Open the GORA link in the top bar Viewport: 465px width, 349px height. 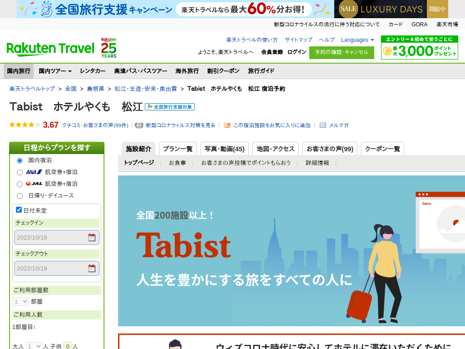419,25
